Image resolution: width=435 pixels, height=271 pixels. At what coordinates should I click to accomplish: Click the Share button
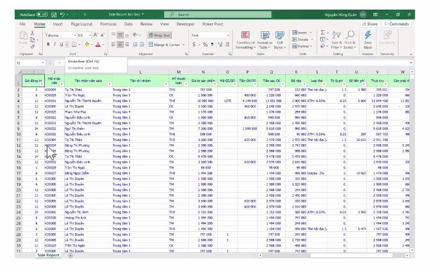370,24
